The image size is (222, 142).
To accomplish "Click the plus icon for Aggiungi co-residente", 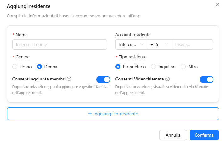I will pos(90,114).
